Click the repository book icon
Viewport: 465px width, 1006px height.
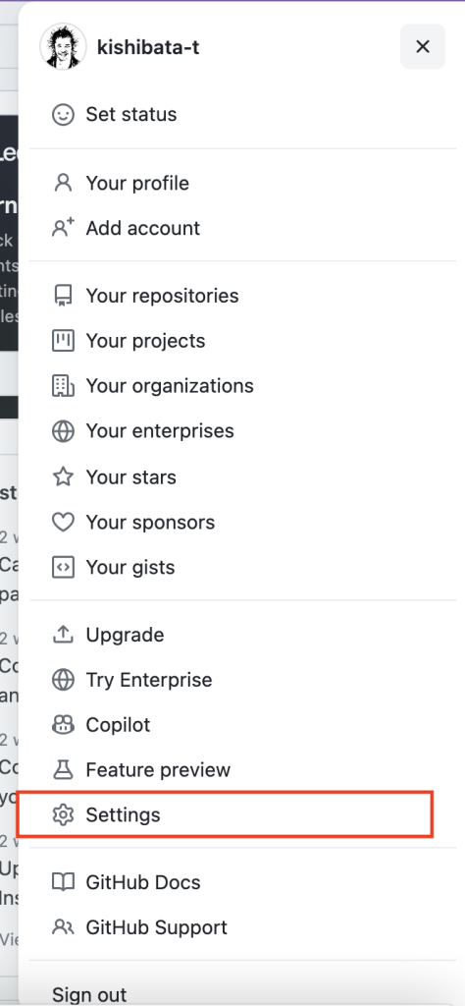pyautogui.click(x=63, y=296)
